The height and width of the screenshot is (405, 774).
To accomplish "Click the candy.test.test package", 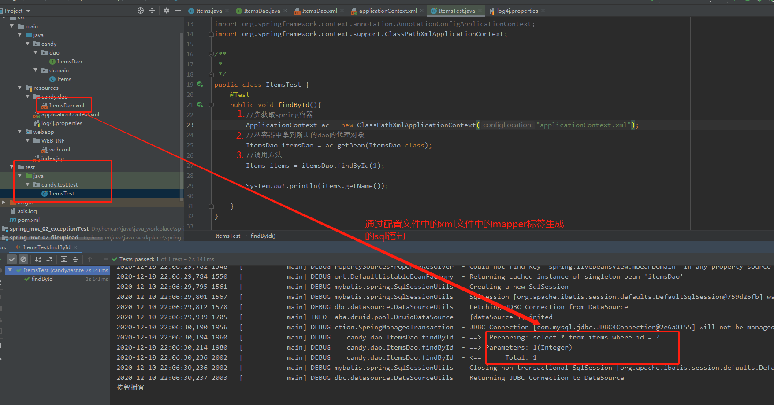I will [x=56, y=185].
